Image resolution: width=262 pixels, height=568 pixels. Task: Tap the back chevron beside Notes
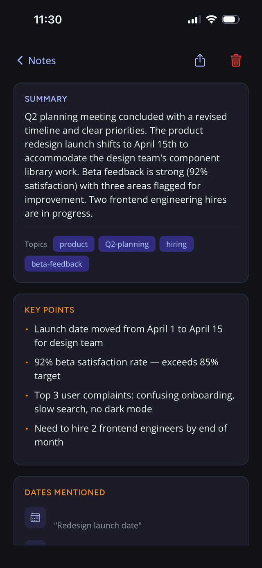point(20,60)
